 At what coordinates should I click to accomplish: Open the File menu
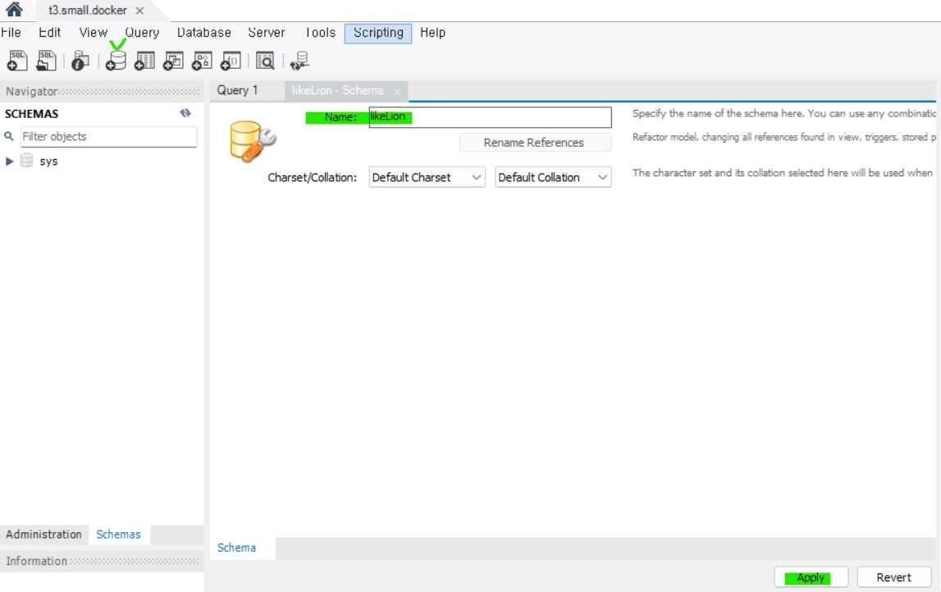11,33
